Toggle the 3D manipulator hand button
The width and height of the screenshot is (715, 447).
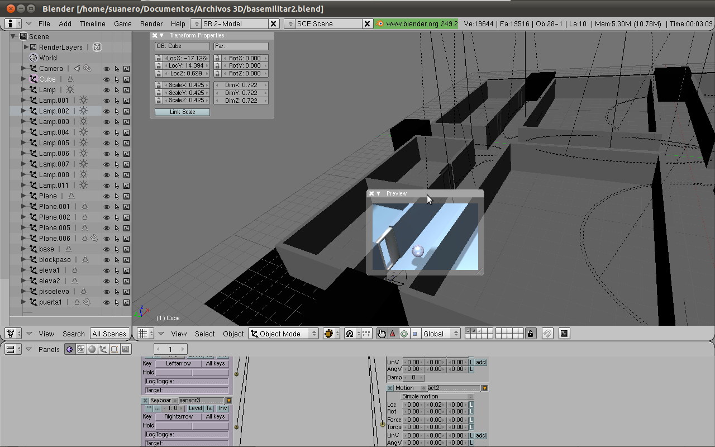tap(382, 334)
